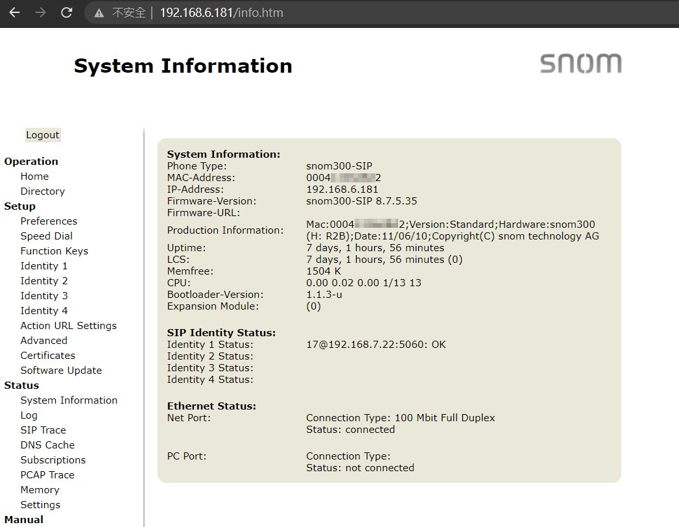Navigate to Function Keys page
Viewport: 679px width, 527px height.
(54, 251)
